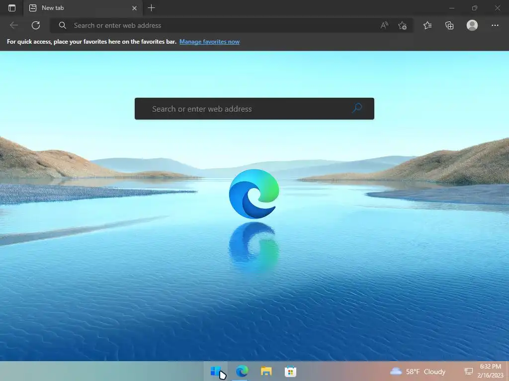Image resolution: width=509 pixels, height=381 pixels.
Task: Go back using the back arrow
Action: (x=13, y=25)
